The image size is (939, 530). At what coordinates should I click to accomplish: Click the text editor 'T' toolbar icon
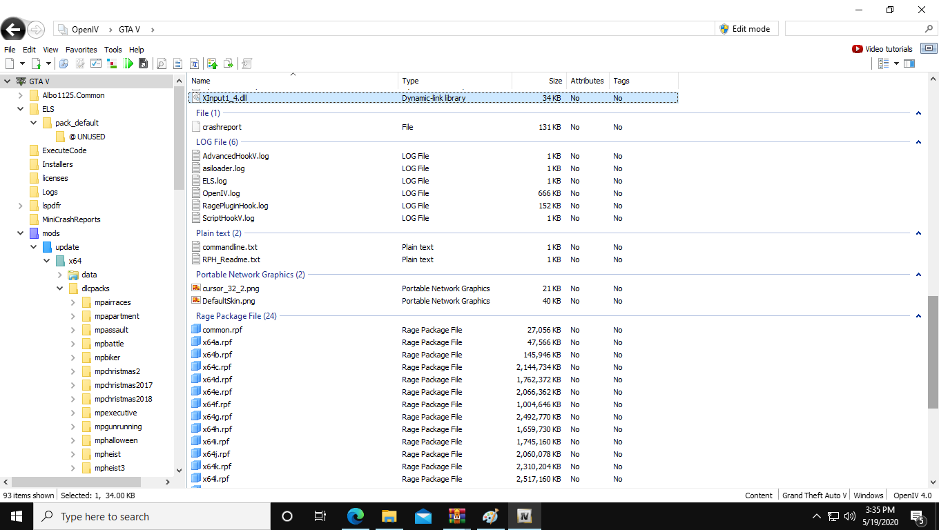[x=195, y=63]
